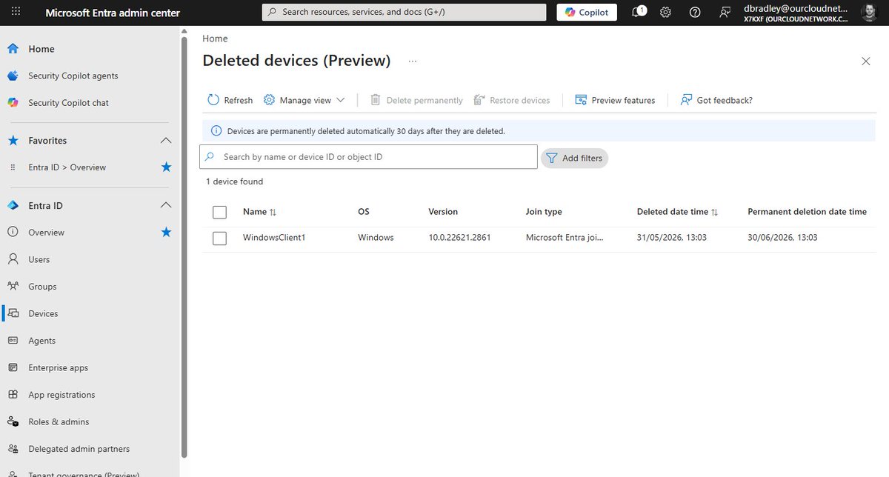Open the Groups icon in sidebar
Image resolution: width=889 pixels, height=477 pixels.
click(13, 287)
